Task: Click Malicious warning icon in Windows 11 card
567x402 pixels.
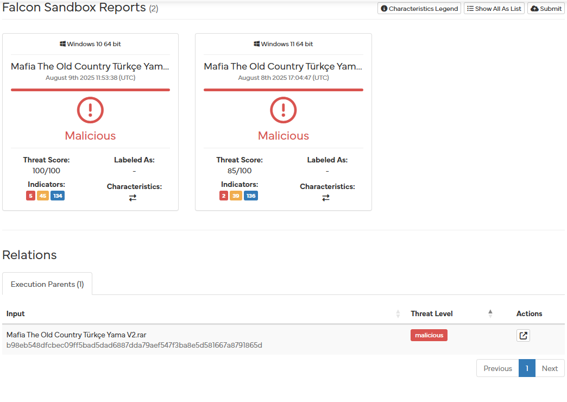Action: coord(283,110)
